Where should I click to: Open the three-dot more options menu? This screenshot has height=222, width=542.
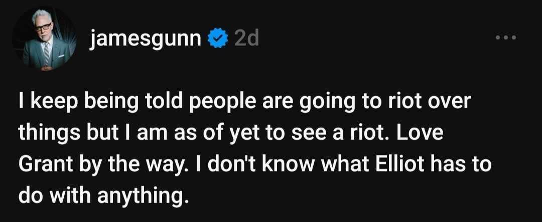click(505, 38)
